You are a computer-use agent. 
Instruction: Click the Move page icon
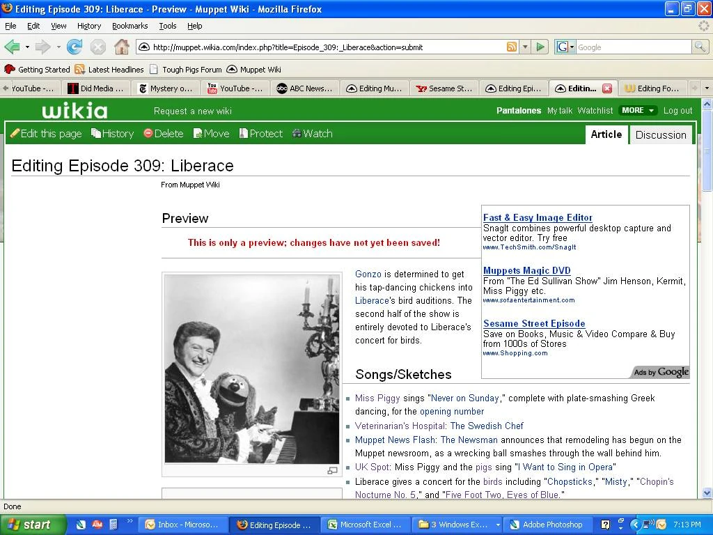(198, 133)
